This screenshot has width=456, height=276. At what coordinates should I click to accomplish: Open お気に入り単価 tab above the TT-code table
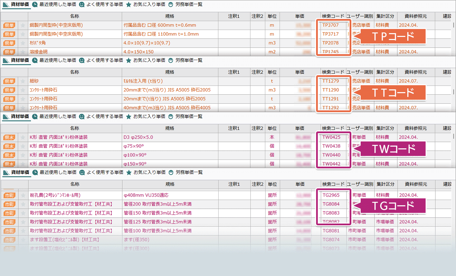145,60
